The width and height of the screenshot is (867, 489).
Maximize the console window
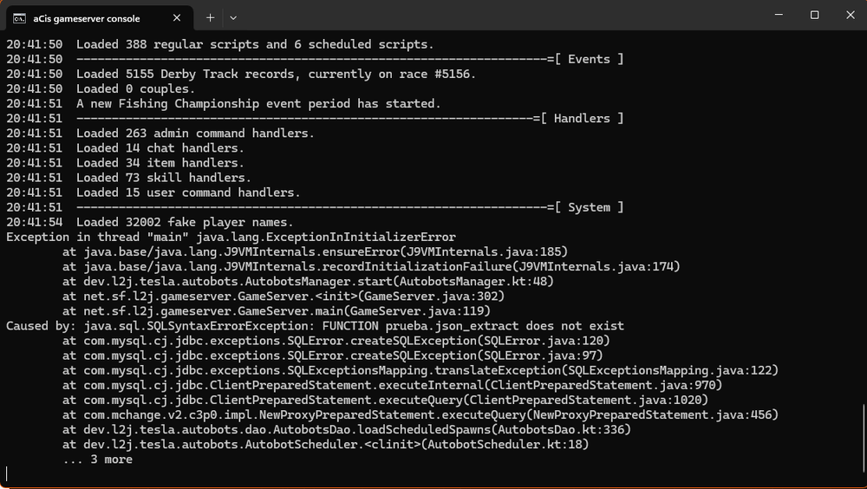point(815,15)
